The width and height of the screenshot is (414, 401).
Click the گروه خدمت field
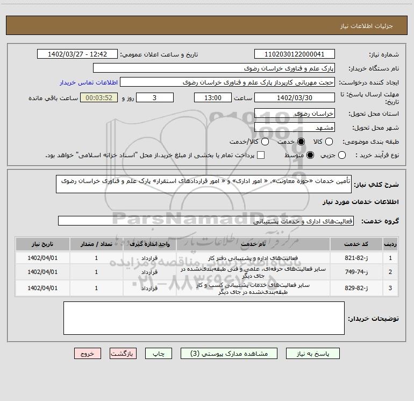click(206, 221)
